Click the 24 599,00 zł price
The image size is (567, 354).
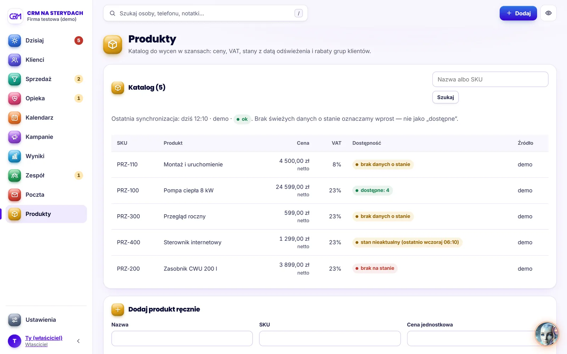292,187
